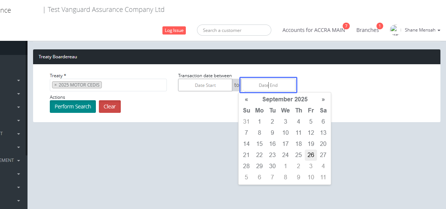Open Shane Mensah user dropdown
This screenshot has height=209, width=446.
click(423, 30)
